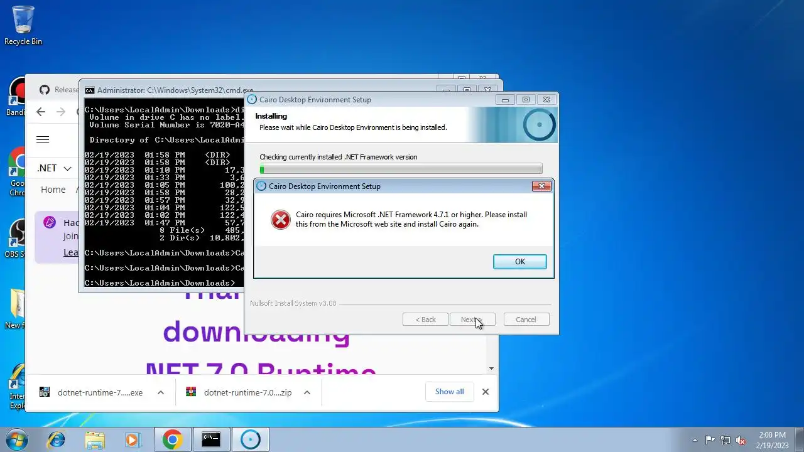Open network tray icon

[x=725, y=440]
